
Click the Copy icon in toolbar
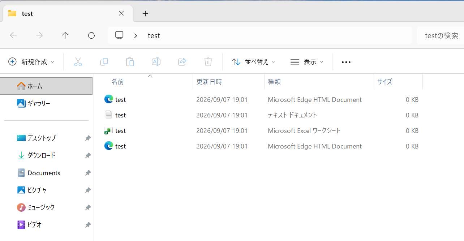click(x=104, y=62)
